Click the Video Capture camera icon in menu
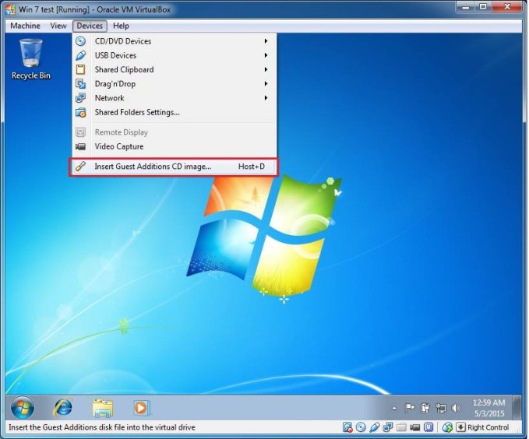 80,146
